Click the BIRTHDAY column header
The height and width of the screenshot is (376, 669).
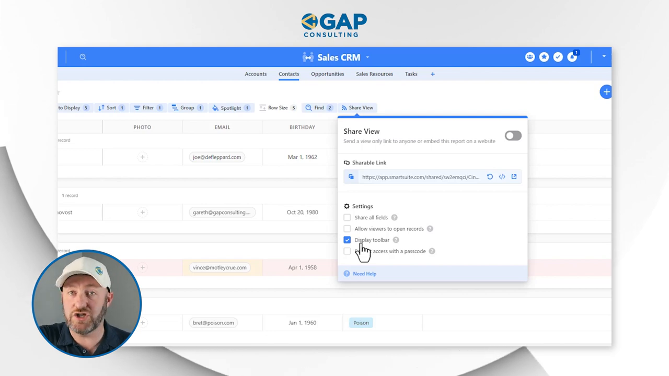pyautogui.click(x=302, y=127)
